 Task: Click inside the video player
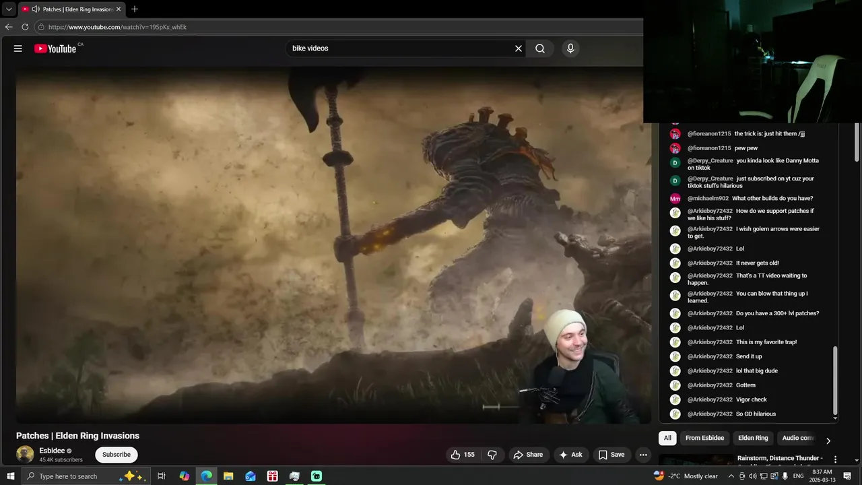pyautogui.click(x=333, y=246)
